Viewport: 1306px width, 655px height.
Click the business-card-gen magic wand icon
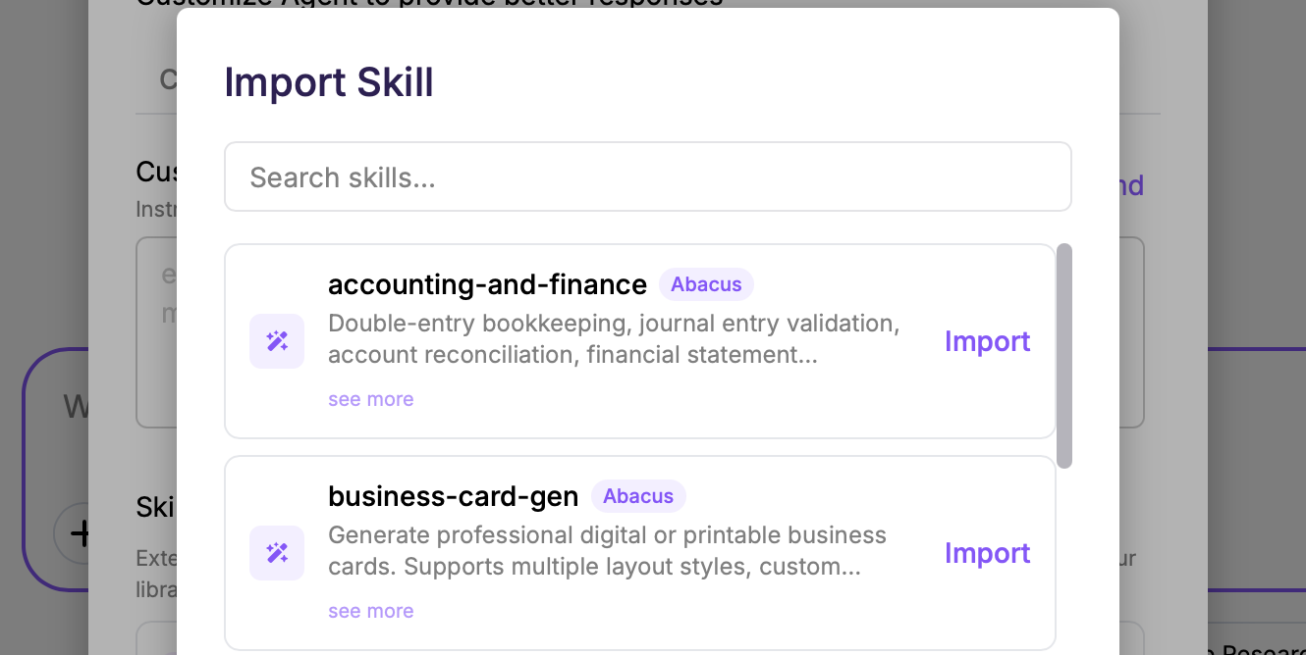click(277, 553)
